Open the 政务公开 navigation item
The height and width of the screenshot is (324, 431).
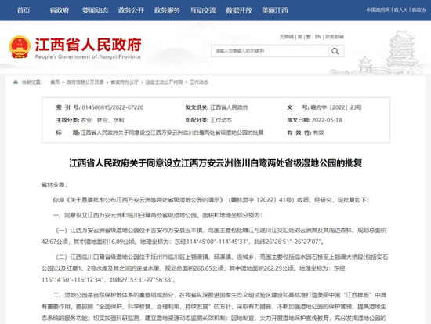pyautogui.click(x=131, y=10)
